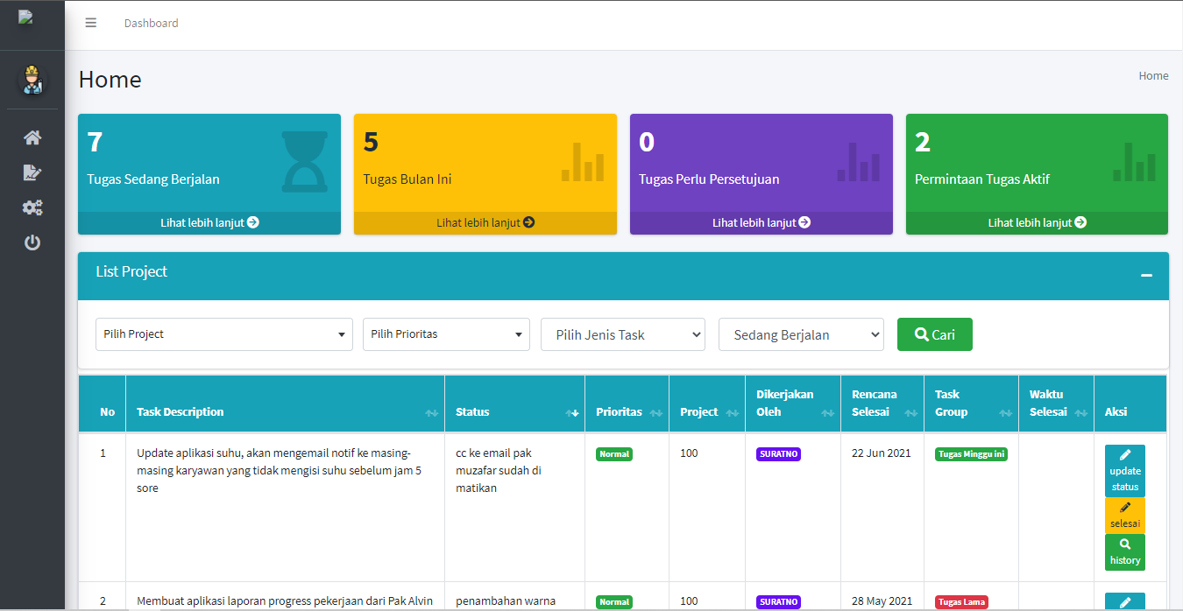The image size is (1183, 611).
Task: Click the green Cari search button
Action: click(934, 334)
